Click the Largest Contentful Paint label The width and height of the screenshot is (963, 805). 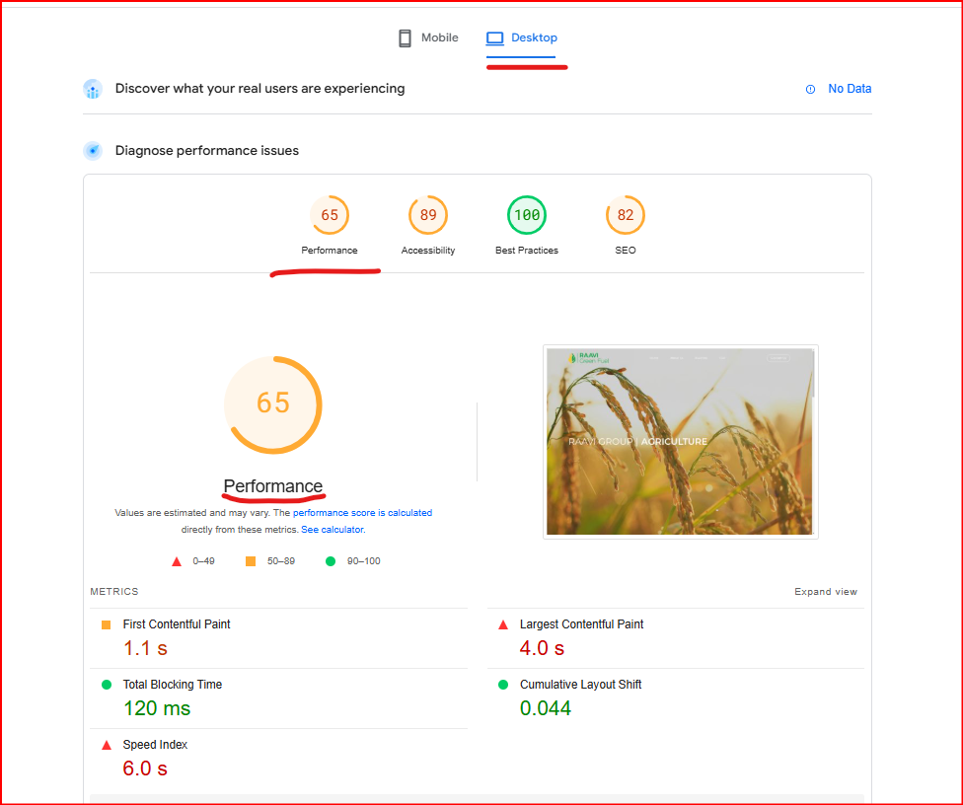[581, 624]
